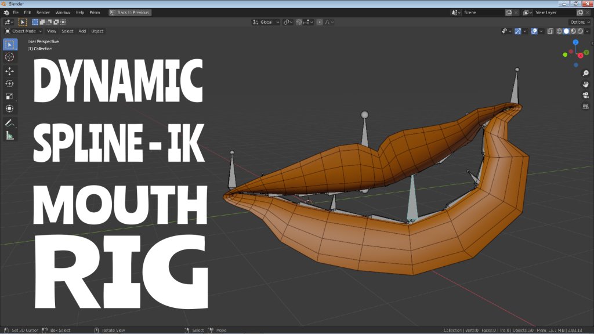The width and height of the screenshot is (594, 334).
Task: Click the 3D Cursor tool
Action: coord(9,57)
